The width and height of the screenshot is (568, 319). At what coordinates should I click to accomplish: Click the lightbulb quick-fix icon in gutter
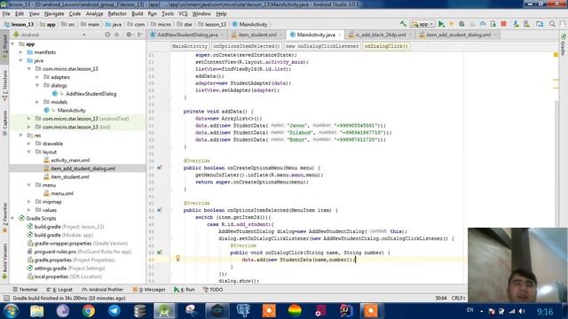[x=177, y=258]
